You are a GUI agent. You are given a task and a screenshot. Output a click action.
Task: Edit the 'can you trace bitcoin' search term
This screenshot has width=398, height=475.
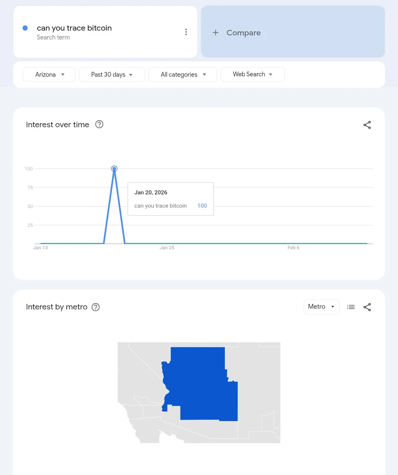[74, 28]
